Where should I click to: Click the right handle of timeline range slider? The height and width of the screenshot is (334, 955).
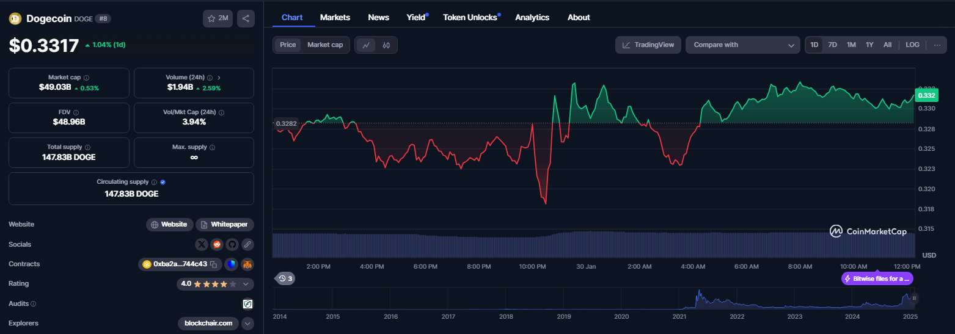click(x=914, y=298)
